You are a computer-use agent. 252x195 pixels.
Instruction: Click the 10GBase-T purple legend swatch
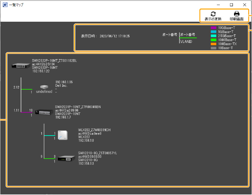click(x=214, y=28)
